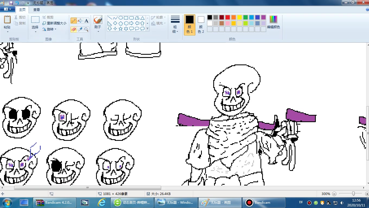Open the Customize Quick Access Toolbar dropdown
This screenshot has height=208, width=369.
click(x=28, y=3)
